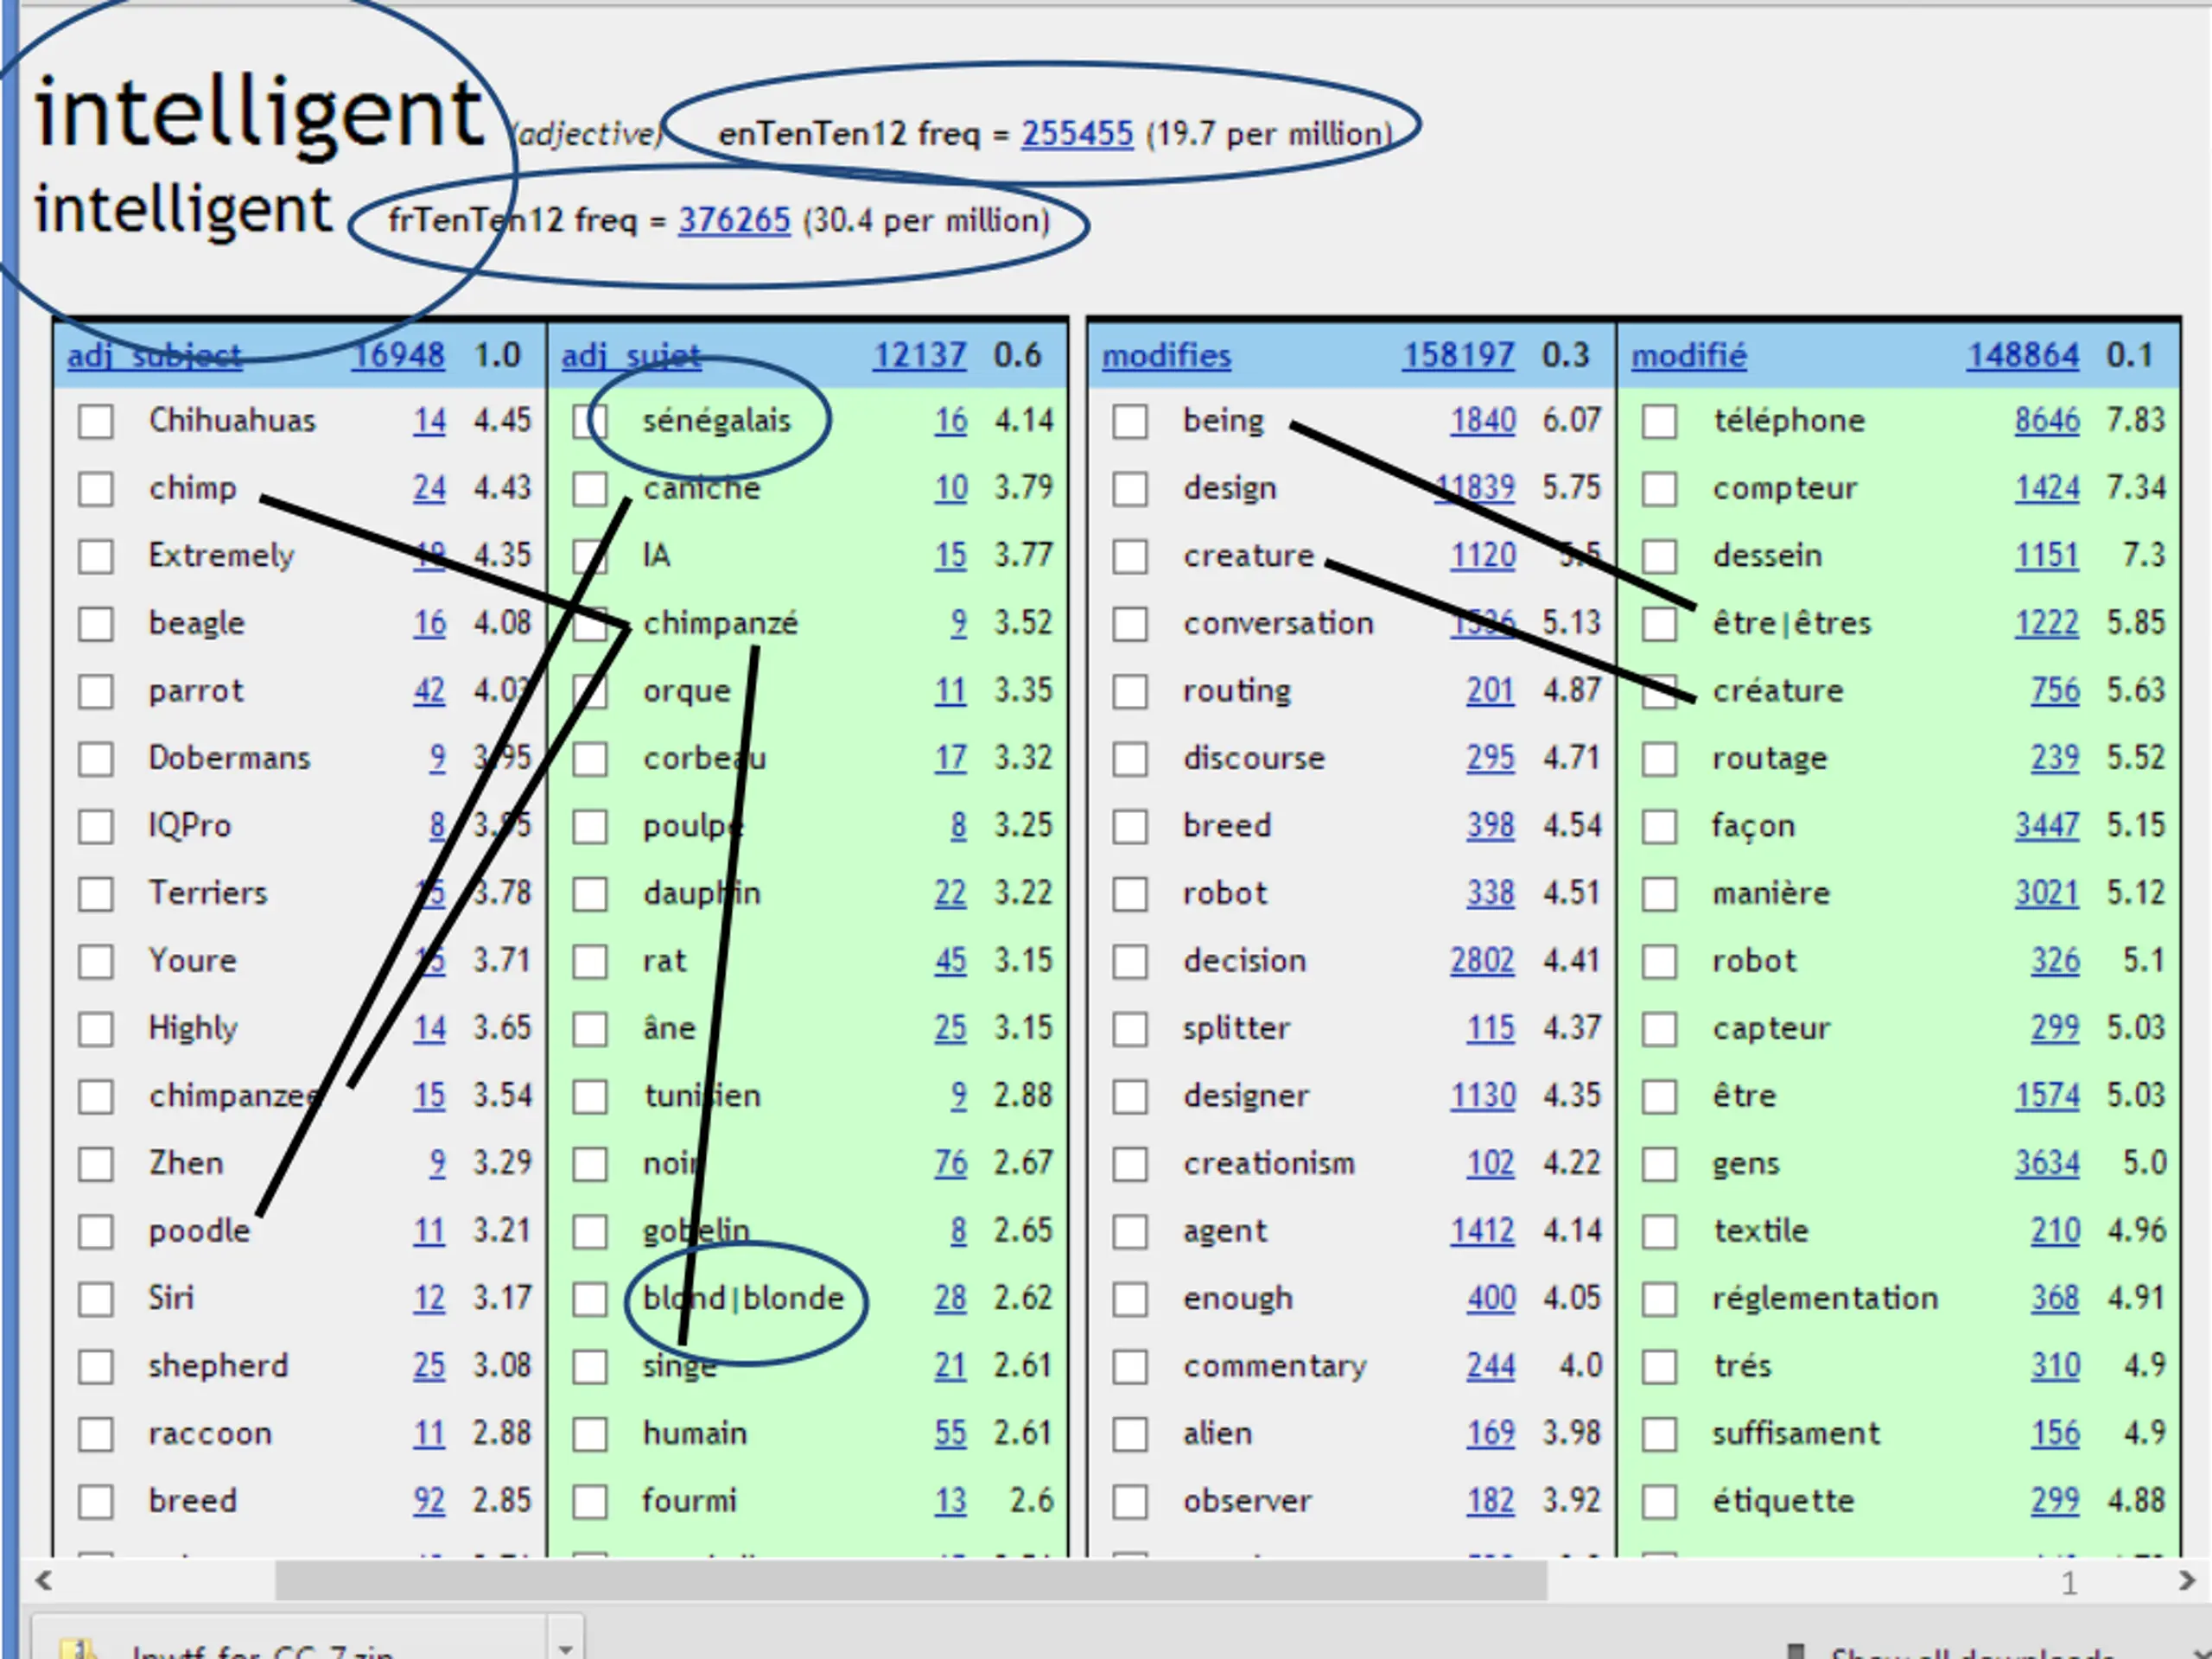This screenshot has width=2212, height=1659.
Task: Click the horizontal scrollbar thumb
Action: tap(910, 1581)
